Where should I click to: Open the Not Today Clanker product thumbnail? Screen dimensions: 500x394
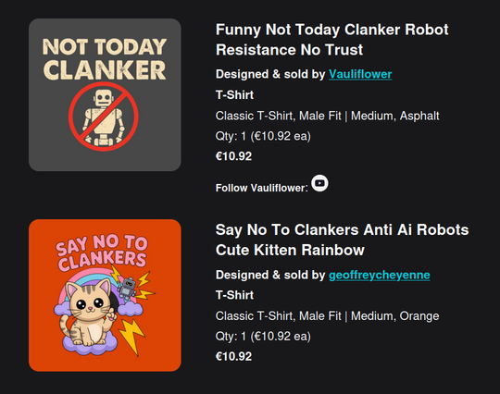pos(105,94)
